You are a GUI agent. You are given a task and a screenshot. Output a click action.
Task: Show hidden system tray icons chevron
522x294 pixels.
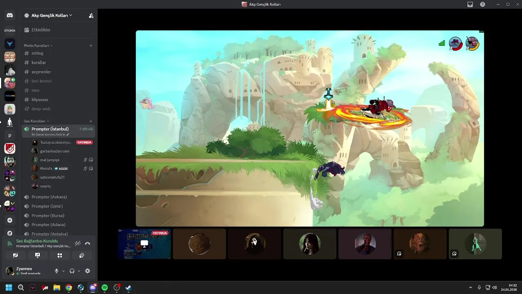470,287
